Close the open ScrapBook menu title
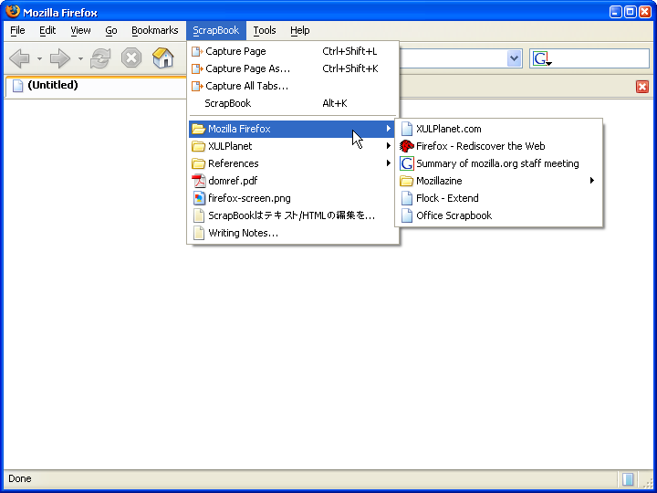This screenshot has height=493, width=657. pos(216,31)
